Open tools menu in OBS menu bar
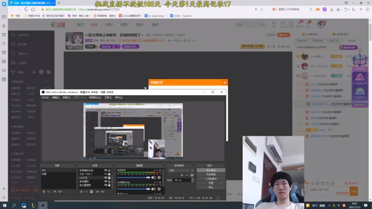The width and height of the screenshot is (372, 209). (x=108, y=98)
